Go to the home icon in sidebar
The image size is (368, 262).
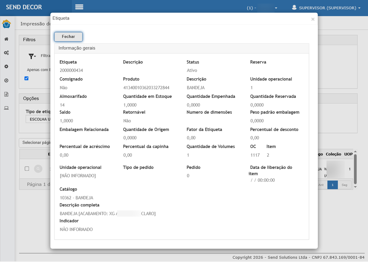(6, 39)
